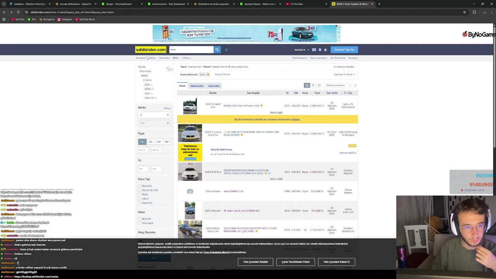Open YouTube Music bookmark

click(85, 19)
